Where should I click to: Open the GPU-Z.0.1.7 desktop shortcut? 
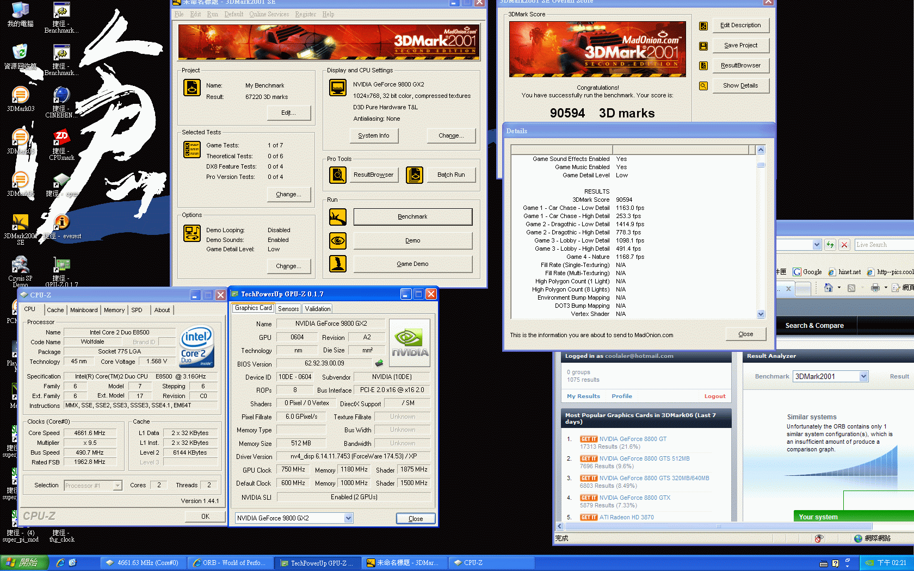point(61,272)
